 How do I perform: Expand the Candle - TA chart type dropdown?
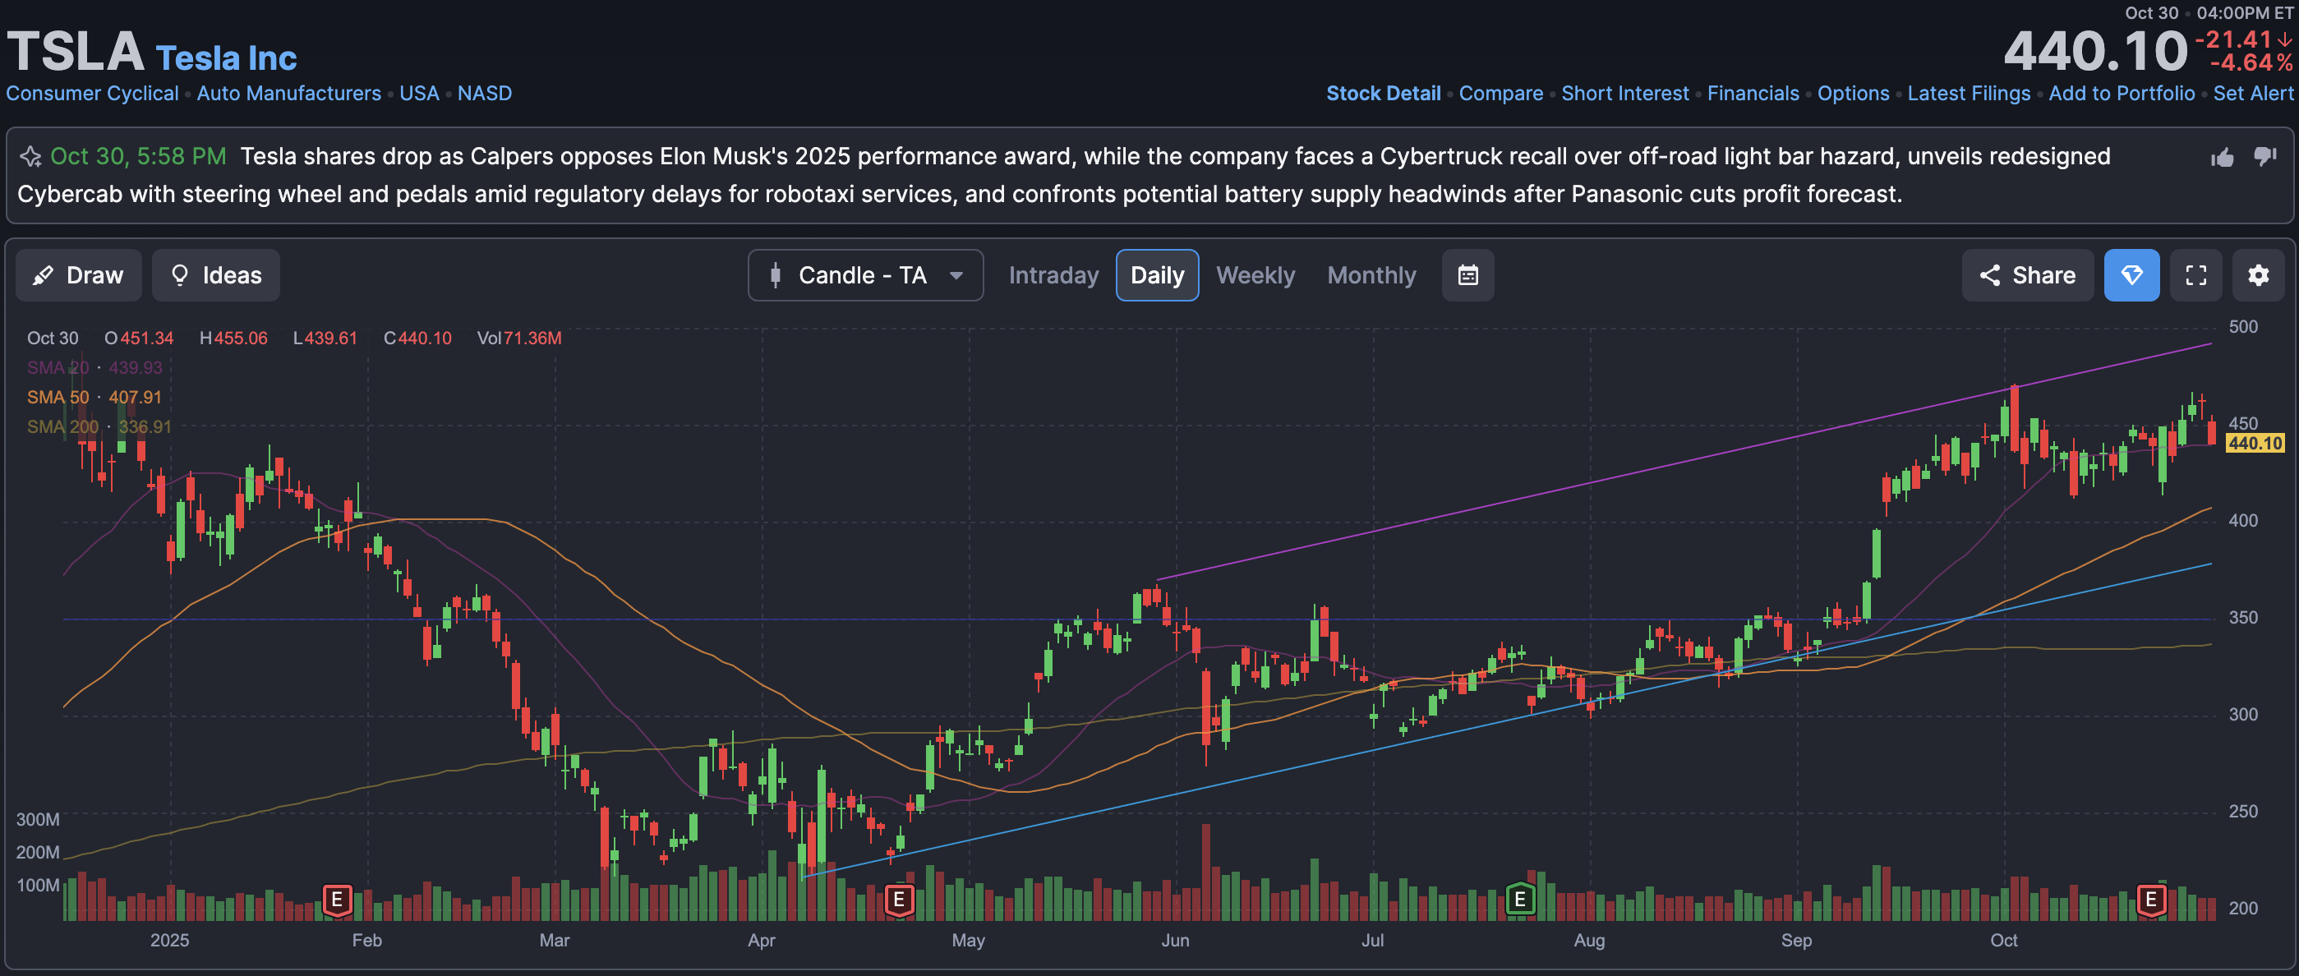[865, 274]
